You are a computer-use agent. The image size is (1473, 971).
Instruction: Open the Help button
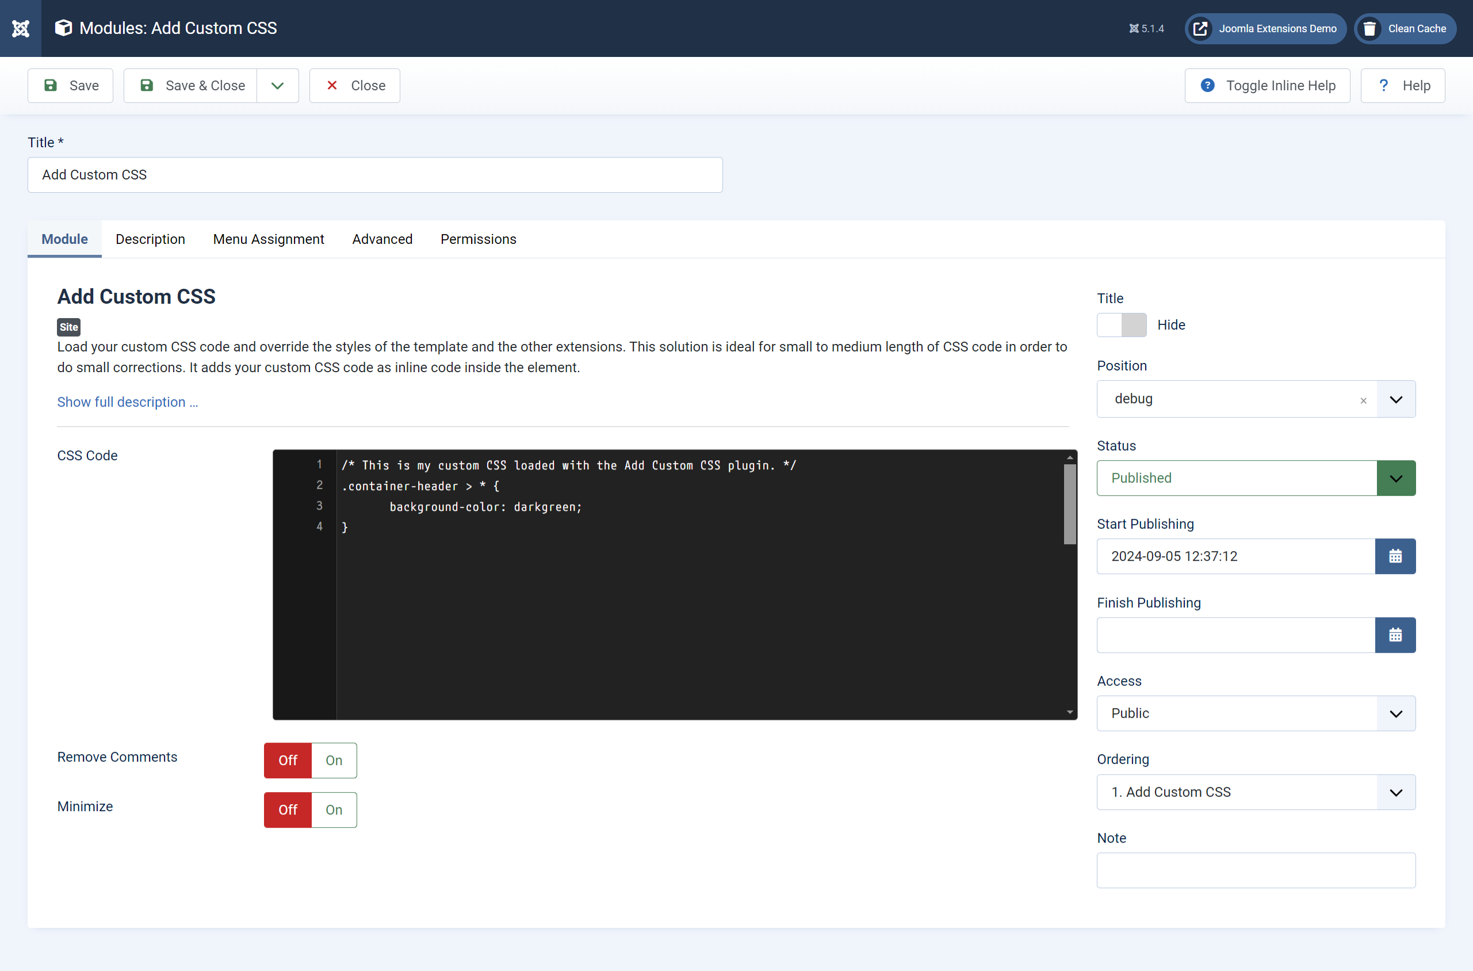(x=1403, y=86)
